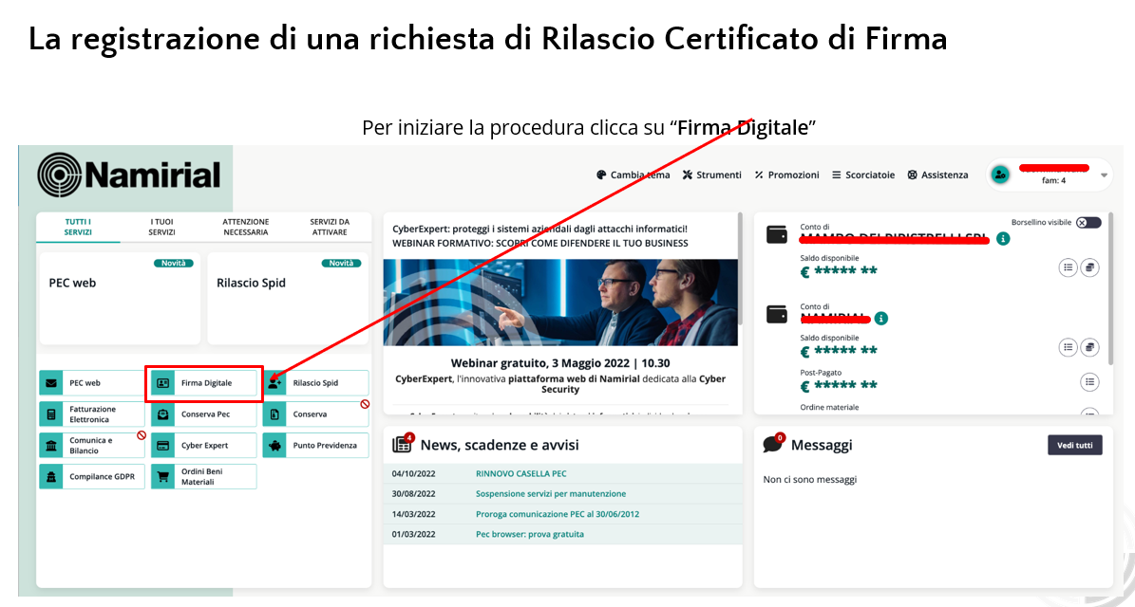The height and width of the screenshot is (607, 1135).
Task: Open the large Rilascio Spid Novità card
Action: (x=288, y=299)
